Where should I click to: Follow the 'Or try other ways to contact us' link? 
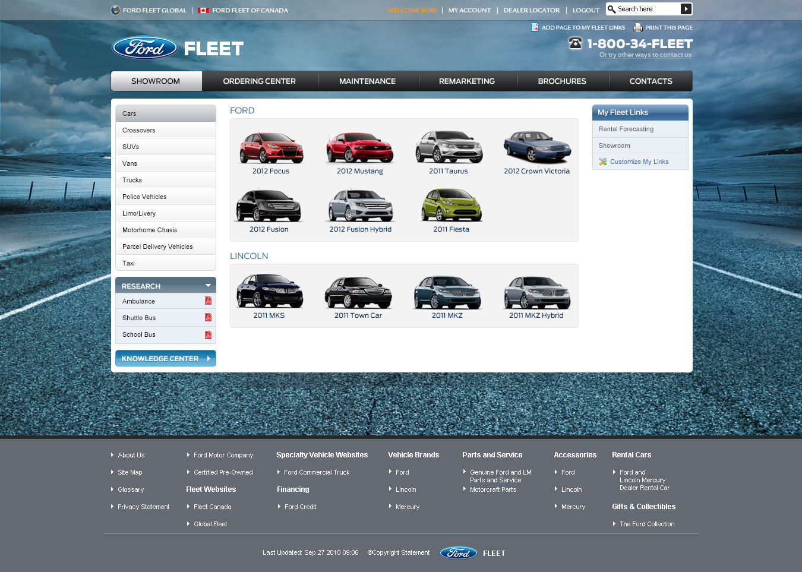click(645, 55)
